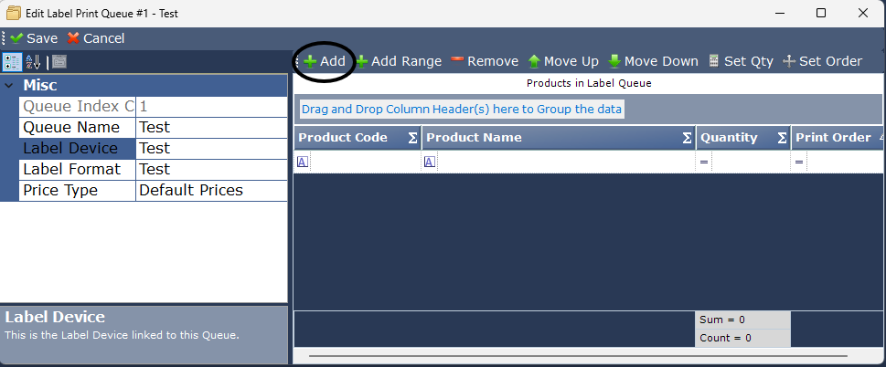Viewport: 886px width, 367px height.
Task: Switch property grid to Alphabetical sort
Action: point(33,62)
